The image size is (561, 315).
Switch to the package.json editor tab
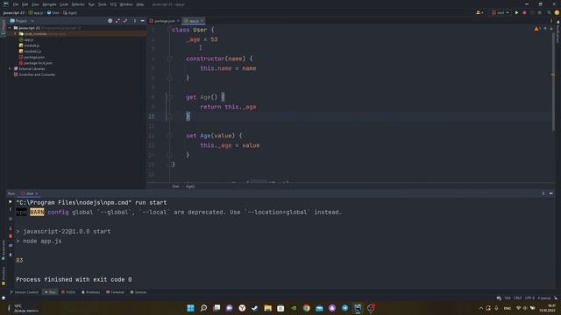[x=162, y=21]
